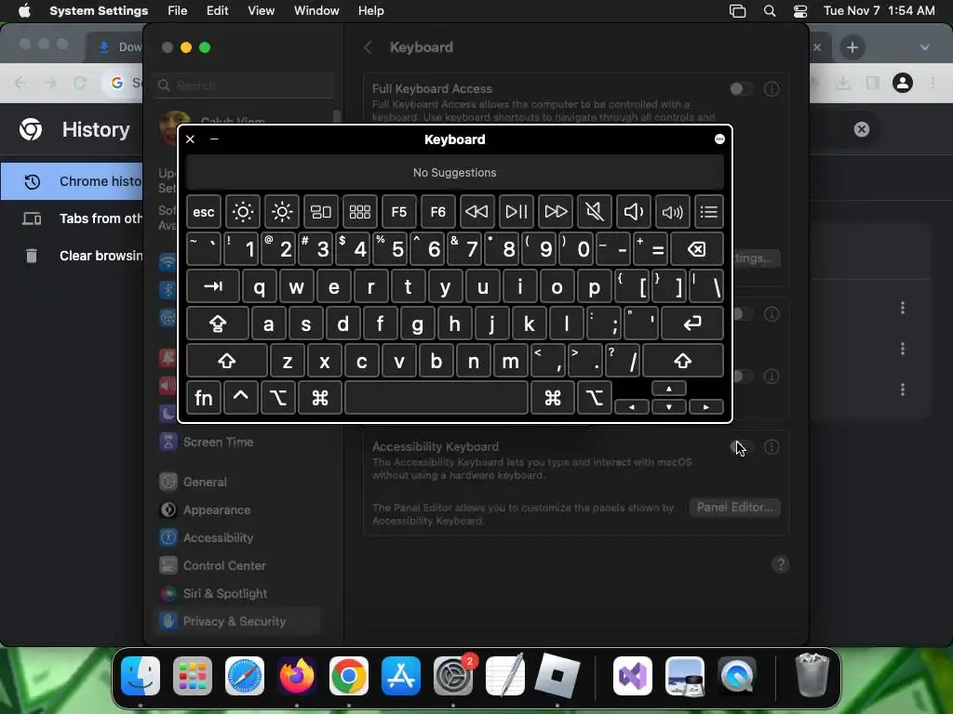Image resolution: width=953 pixels, height=714 pixels.
Task: Toggle the caps lock key
Action: coord(218,324)
